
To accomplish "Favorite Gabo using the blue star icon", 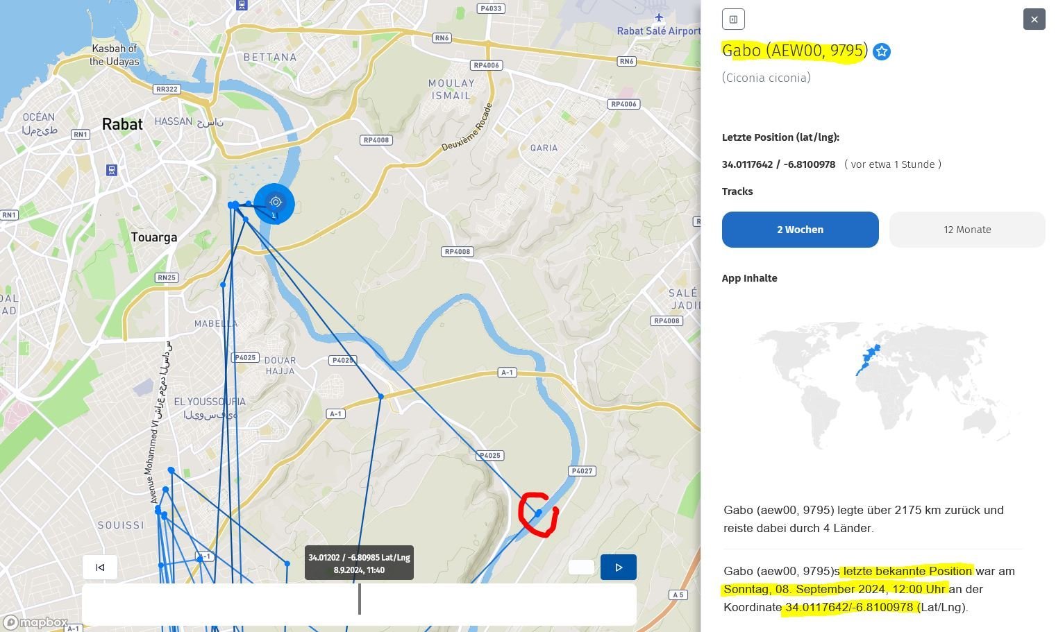I will click(x=881, y=52).
